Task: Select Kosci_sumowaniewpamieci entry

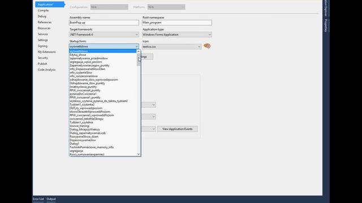Action: coord(103,154)
